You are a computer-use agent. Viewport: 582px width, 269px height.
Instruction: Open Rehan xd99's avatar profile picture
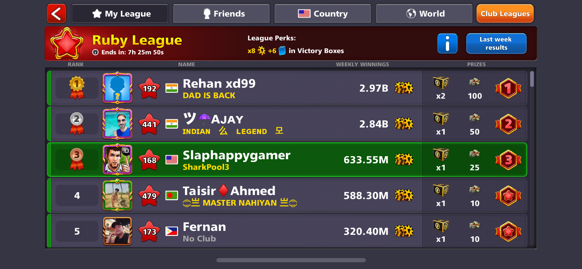117,88
